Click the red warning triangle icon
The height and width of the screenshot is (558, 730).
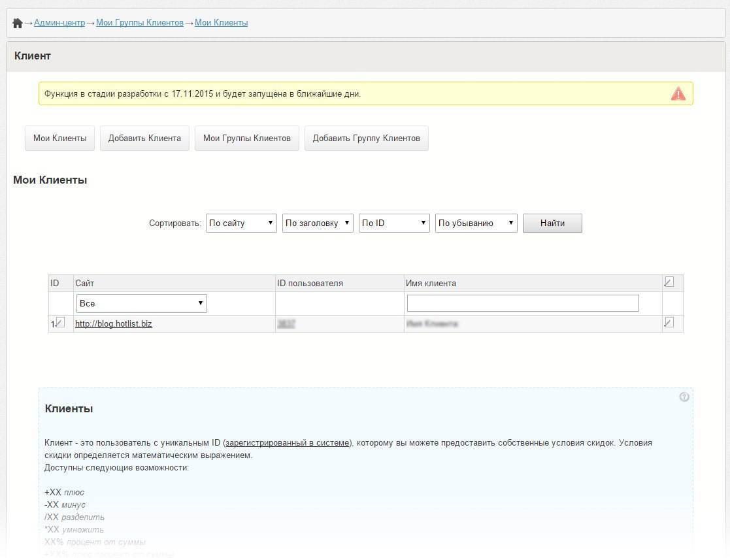tap(678, 93)
